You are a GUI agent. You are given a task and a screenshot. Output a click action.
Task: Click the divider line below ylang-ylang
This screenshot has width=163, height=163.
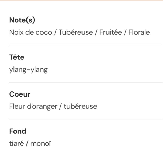click(x=86, y=82)
